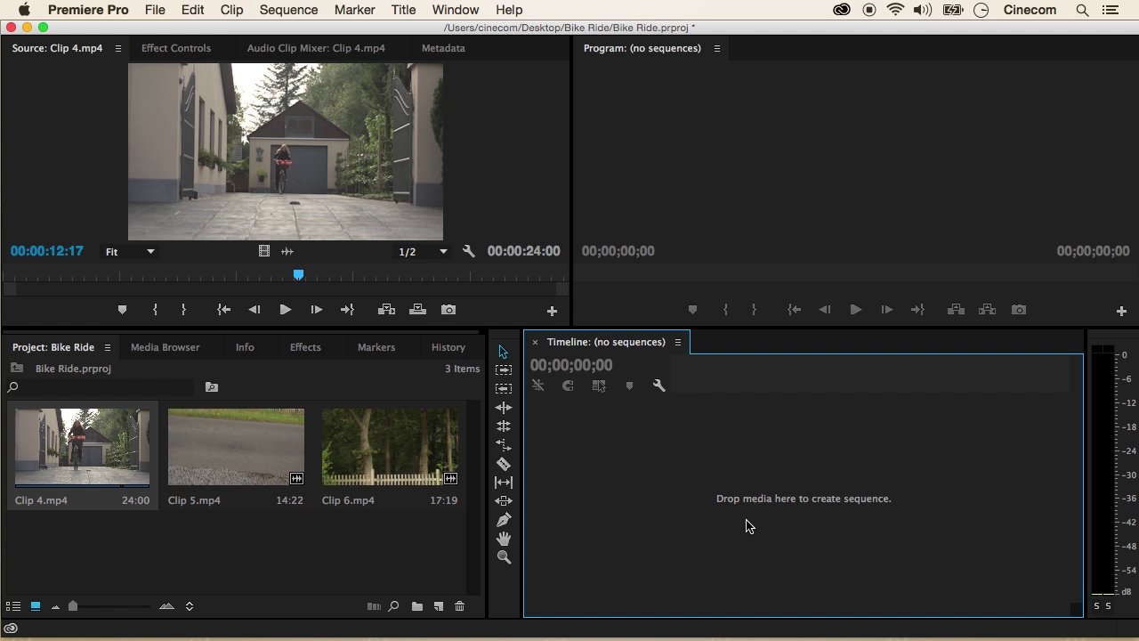
Task: Select the Selection tool arrow
Action: [504, 352]
